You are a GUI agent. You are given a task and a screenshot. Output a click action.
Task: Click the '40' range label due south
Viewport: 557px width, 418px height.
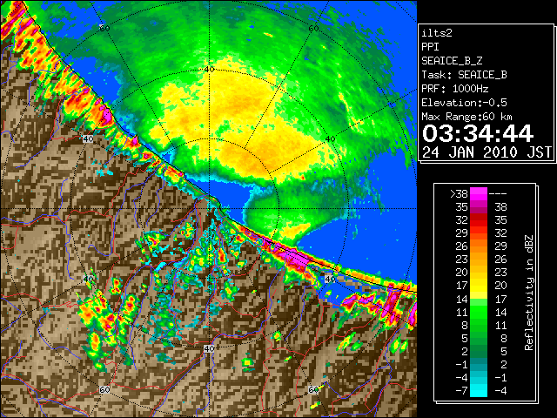pyautogui.click(x=209, y=348)
